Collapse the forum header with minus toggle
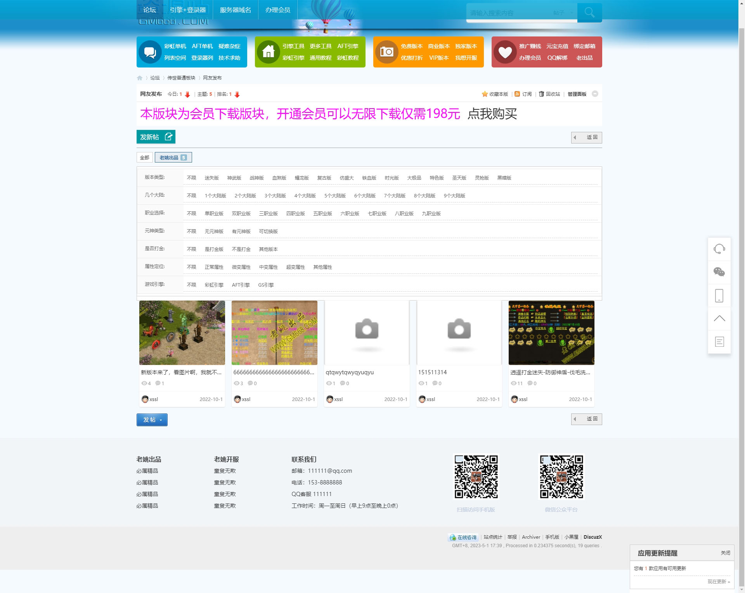Viewport: 745px width, 593px height. click(595, 94)
